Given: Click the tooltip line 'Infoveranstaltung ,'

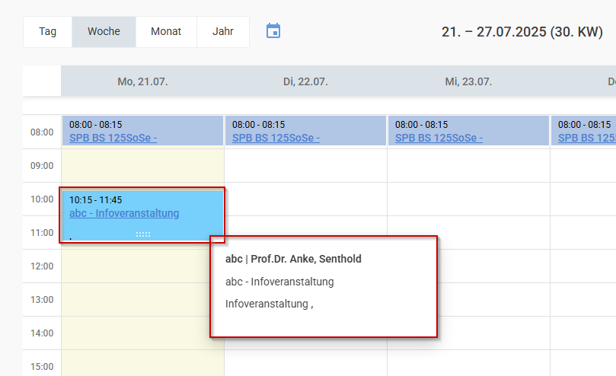Looking at the screenshot, I should pos(269,304).
